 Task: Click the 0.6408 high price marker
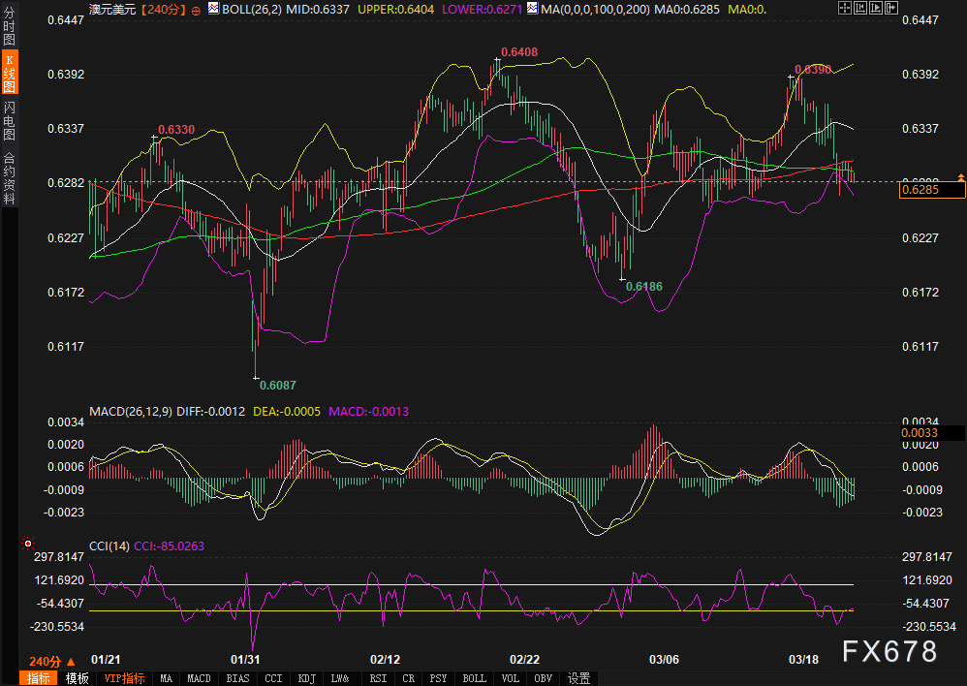click(519, 51)
